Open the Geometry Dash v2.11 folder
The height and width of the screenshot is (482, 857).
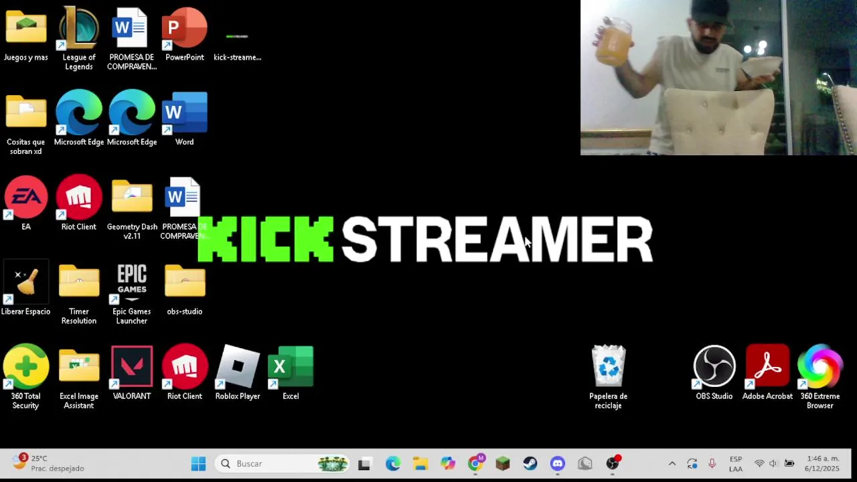click(x=132, y=208)
